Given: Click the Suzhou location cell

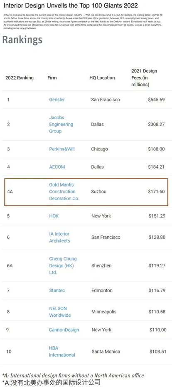Looking at the screenshot, I should click(99, 192).
